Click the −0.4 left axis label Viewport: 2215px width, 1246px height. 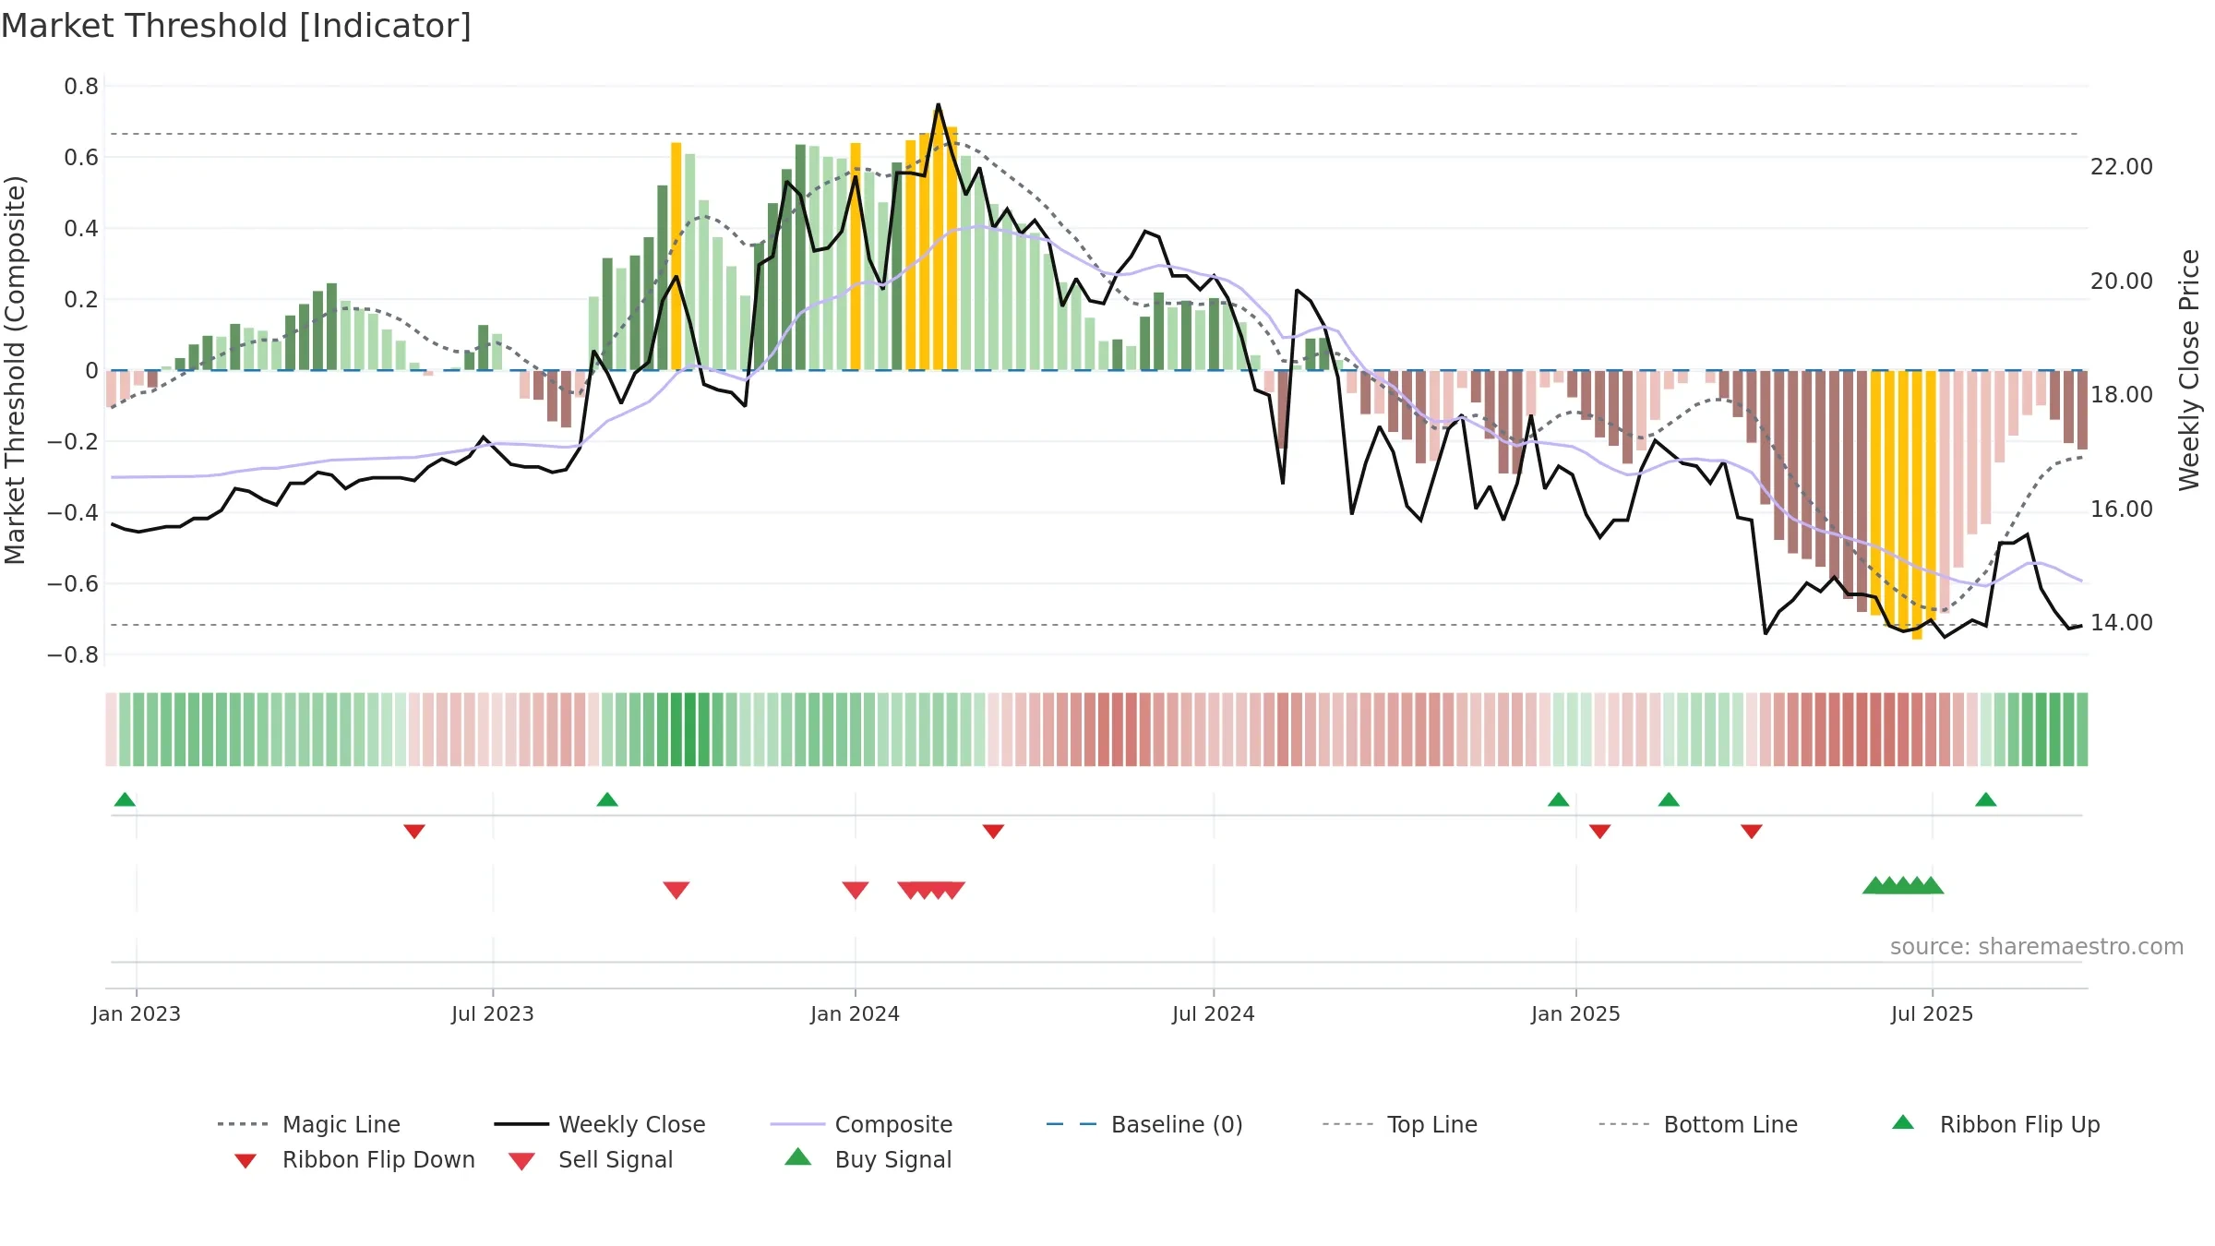(x=73, y=513)
